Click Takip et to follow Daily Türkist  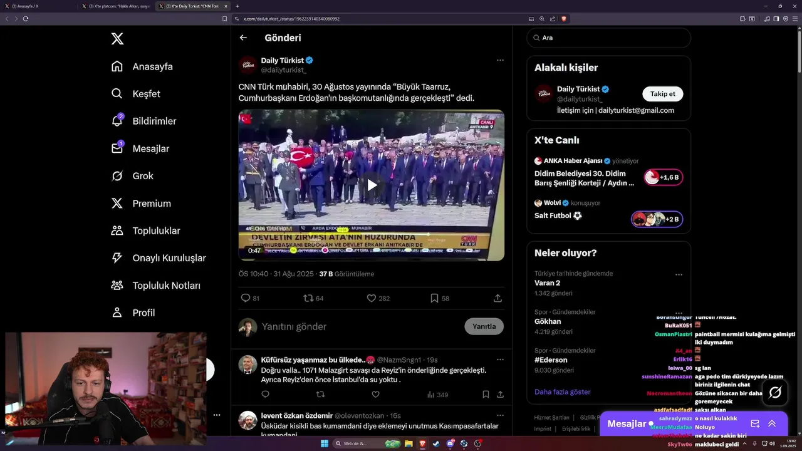point(662,94)
